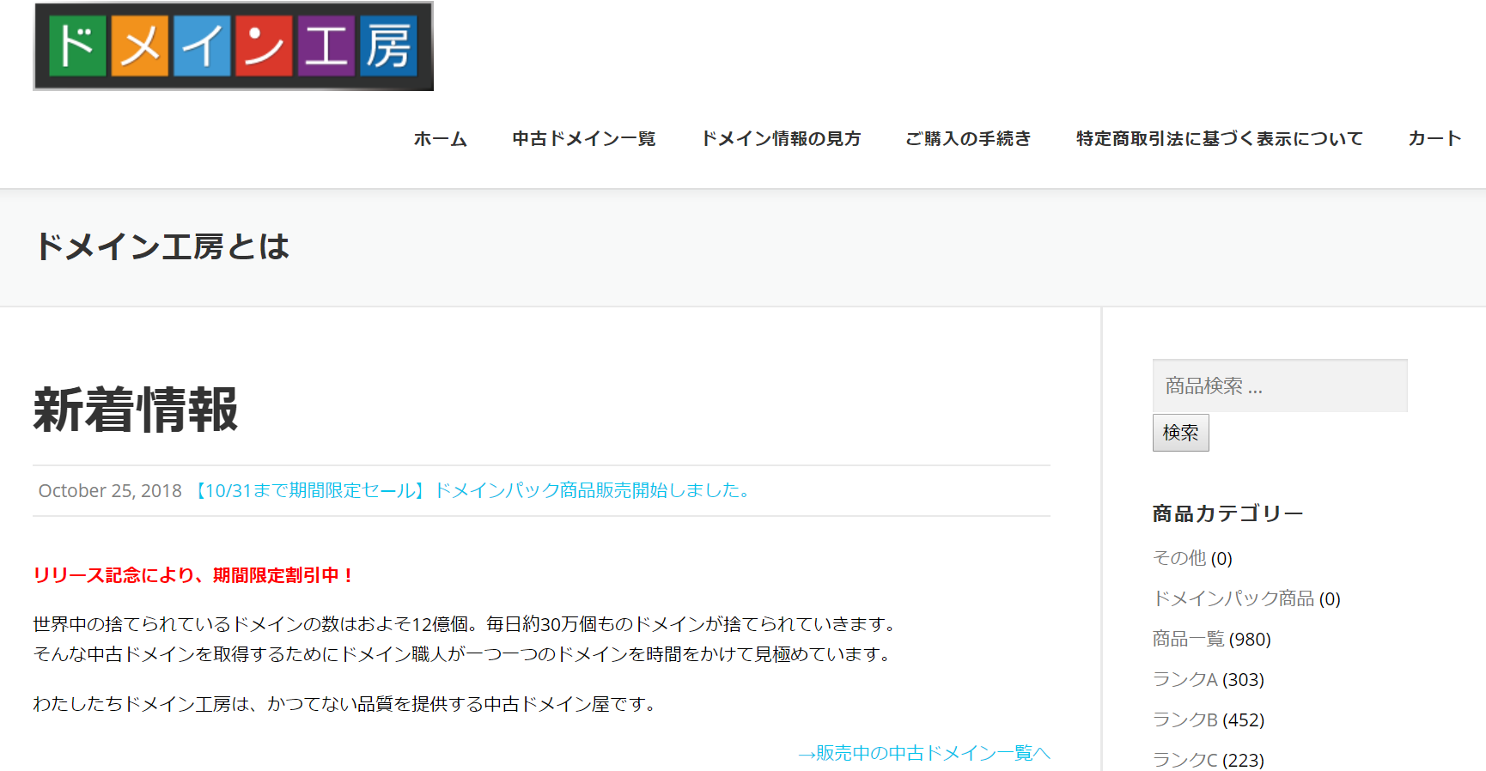This screenshot has height=771, width=1486.
Task: Click the October 25, 2018 news date
Action: point(110,491)
